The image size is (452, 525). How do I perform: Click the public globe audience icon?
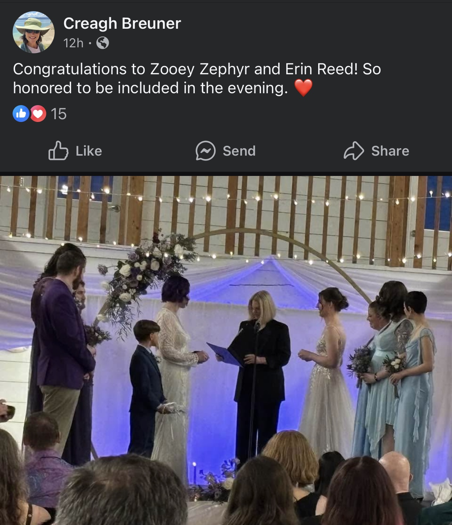(x=102, y=43)
